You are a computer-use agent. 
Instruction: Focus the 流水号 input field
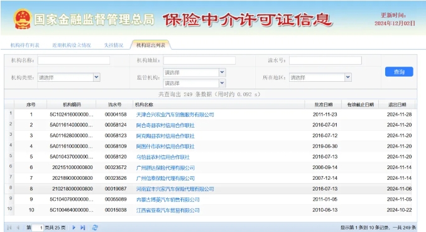click(x=325, y=60)
